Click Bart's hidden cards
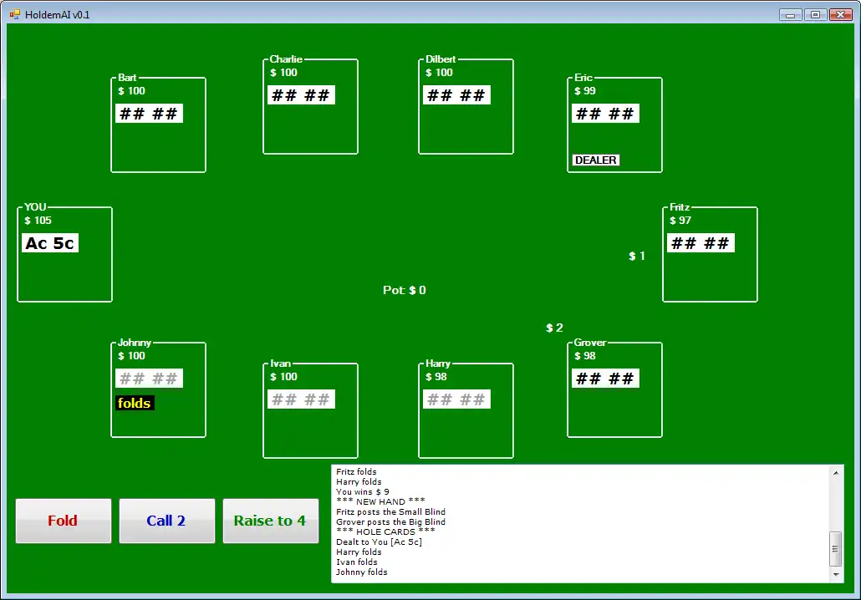Viewport: 861px width, 600px height. (149, 114)
